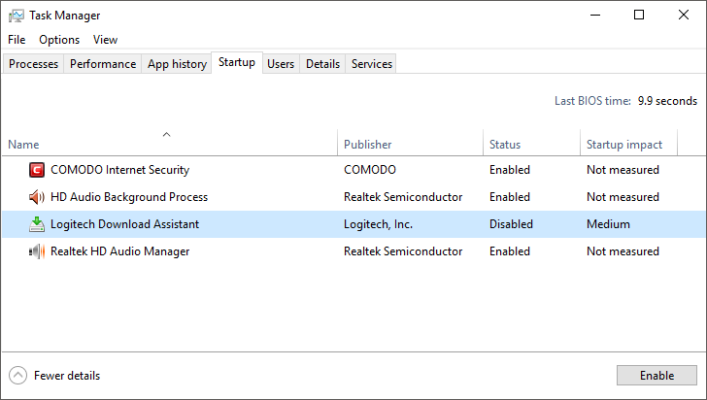Sort by the Name column header
Viewport: 707px width, 400px height.
[23, 145]
